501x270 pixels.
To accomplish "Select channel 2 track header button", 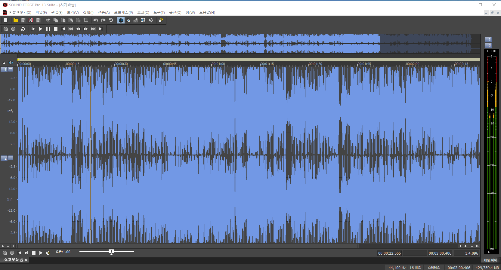I will (x=4, y=158).
